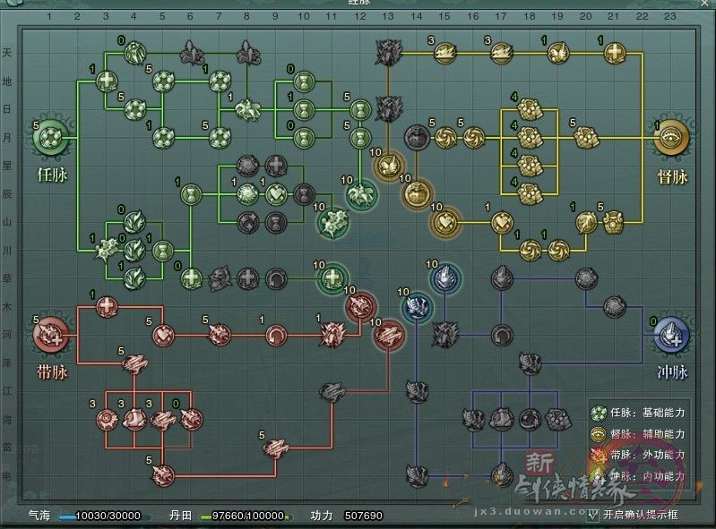716x529 pixels.
Task: Select the red circular-arrow node in 带脉 row
Action: [x=276, y=336]
